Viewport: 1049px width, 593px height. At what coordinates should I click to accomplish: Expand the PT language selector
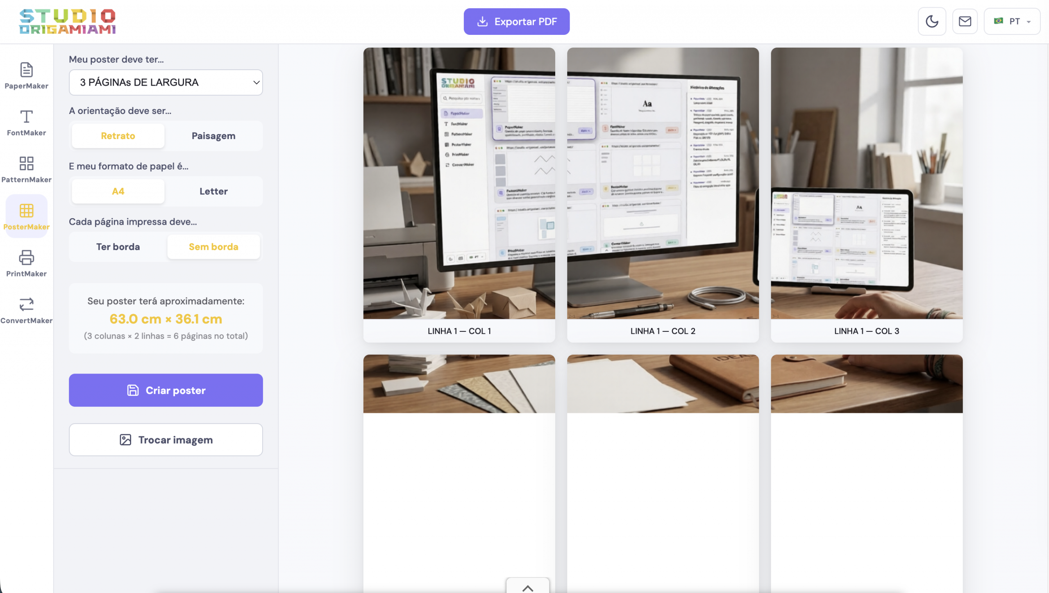(x=1012, y=21)
